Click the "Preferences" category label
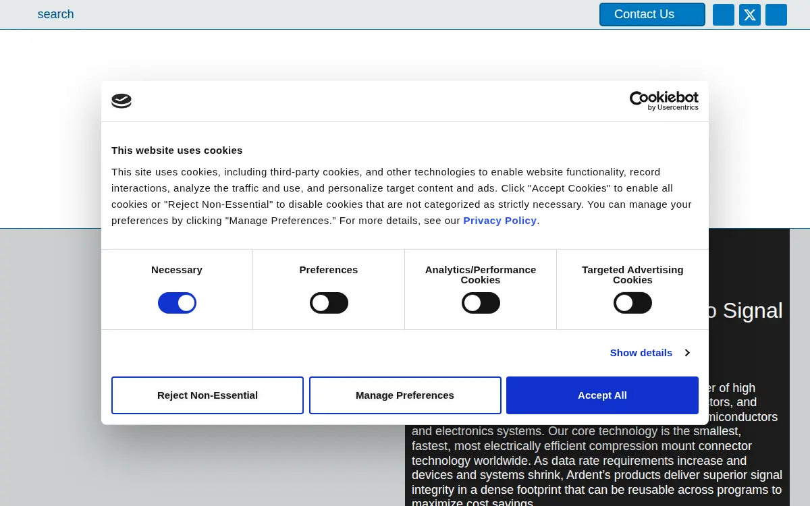This screenshot has height=506, width=810. [x=329, y=270]
